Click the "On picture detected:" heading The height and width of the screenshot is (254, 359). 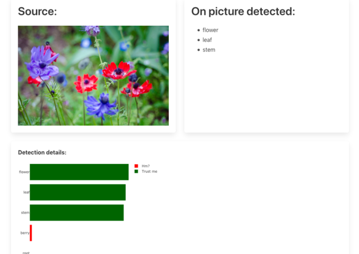pyautogui.click(x=243, y=11)
